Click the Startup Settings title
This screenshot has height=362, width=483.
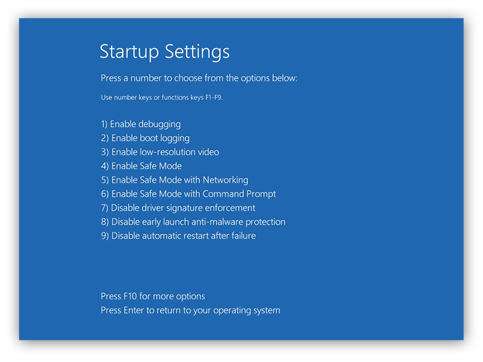tap(164, 52)
